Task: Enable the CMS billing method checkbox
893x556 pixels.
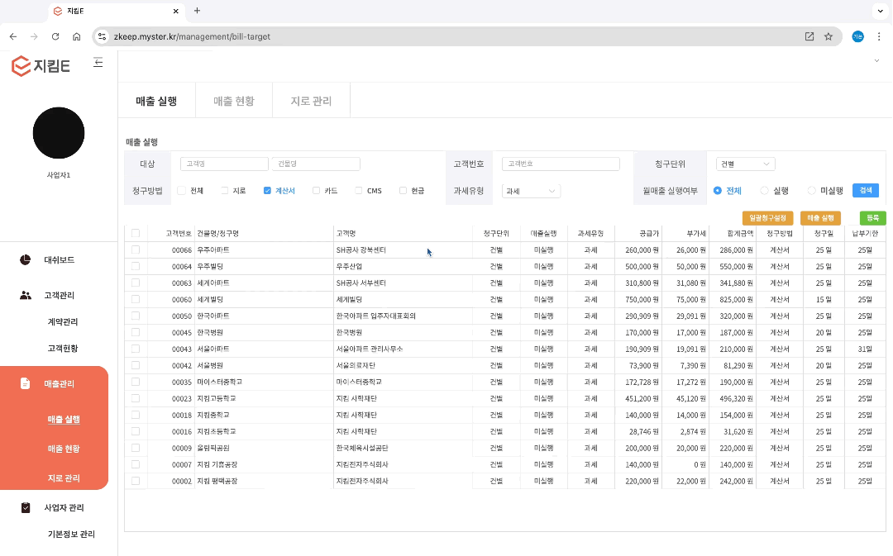Action: tap(359, 191)
